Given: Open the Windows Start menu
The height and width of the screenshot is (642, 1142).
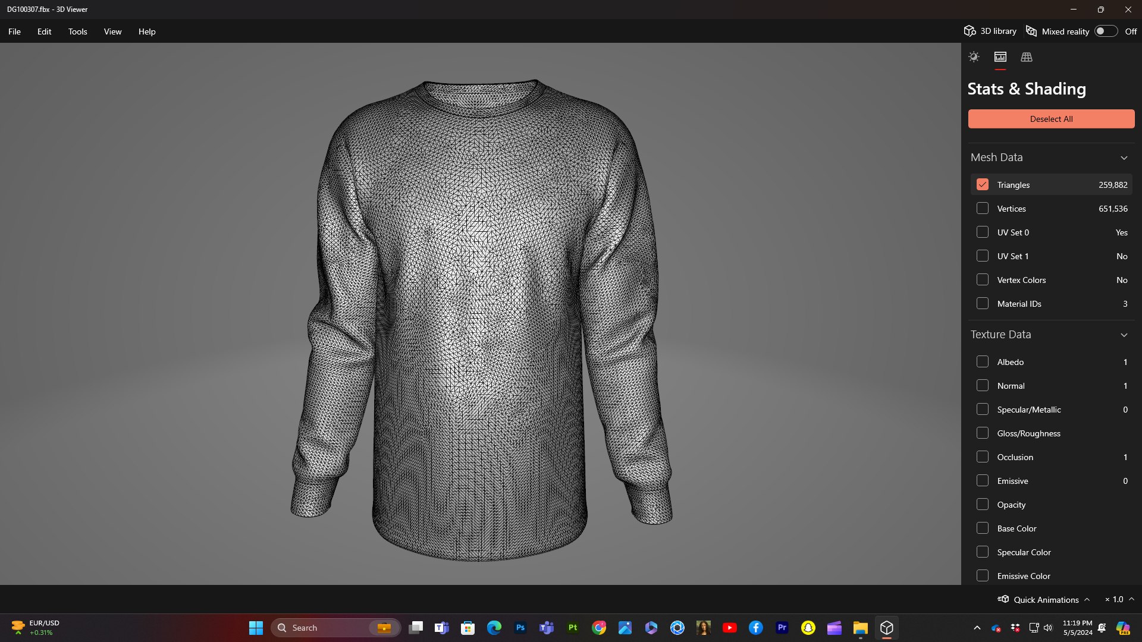Looking at the screenshot, I should click(256, 628).
